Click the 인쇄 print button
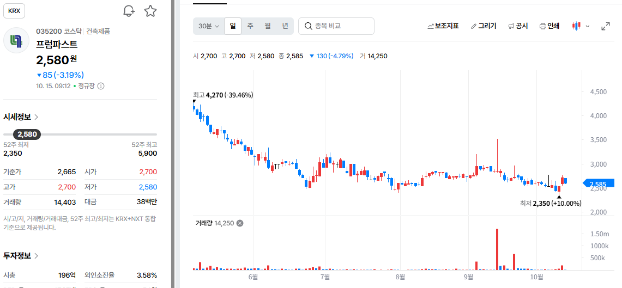Screen dimensions: 622x288 549,26
